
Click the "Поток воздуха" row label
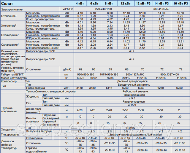pos(36,88)
